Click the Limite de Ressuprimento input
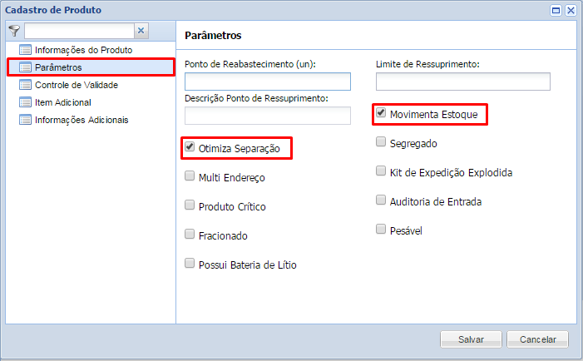This screenshot has height=361, width=583. click(x=463, y=82)
